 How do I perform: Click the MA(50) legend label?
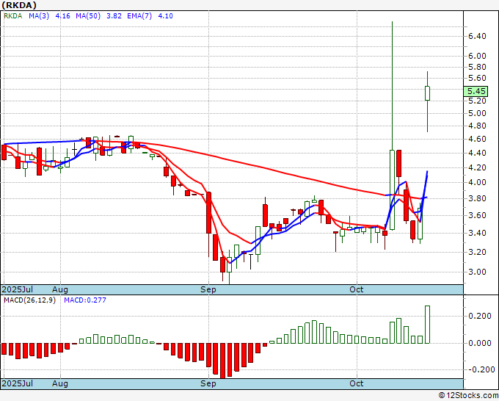tap(88, 16)
